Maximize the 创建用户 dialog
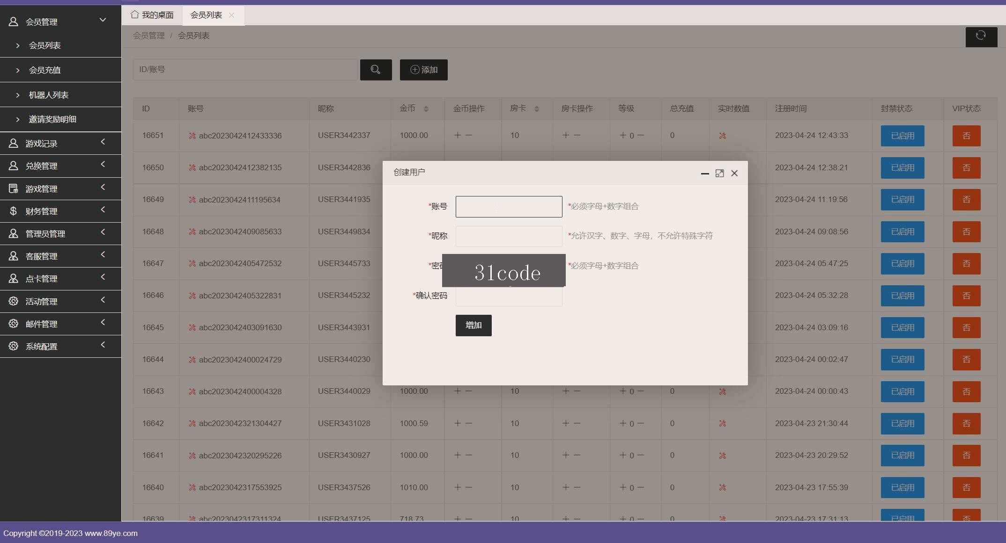Viewport: 1006px width, 543px height. (719, 174)
